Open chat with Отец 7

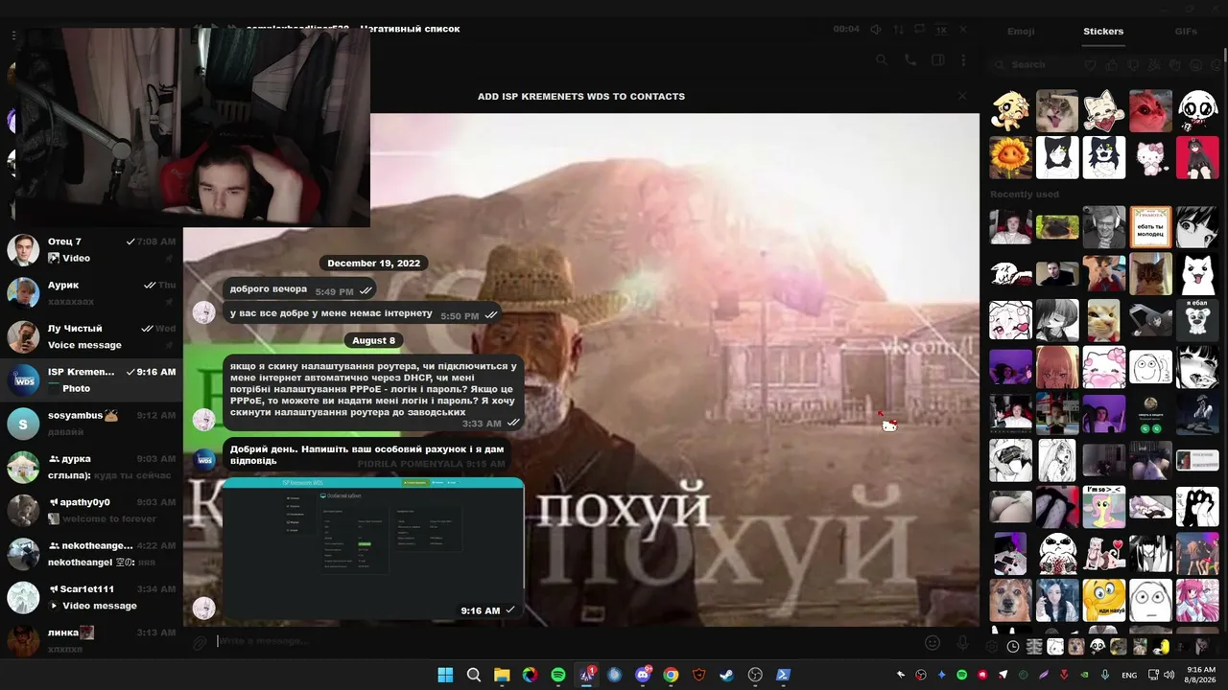[91, 250]
